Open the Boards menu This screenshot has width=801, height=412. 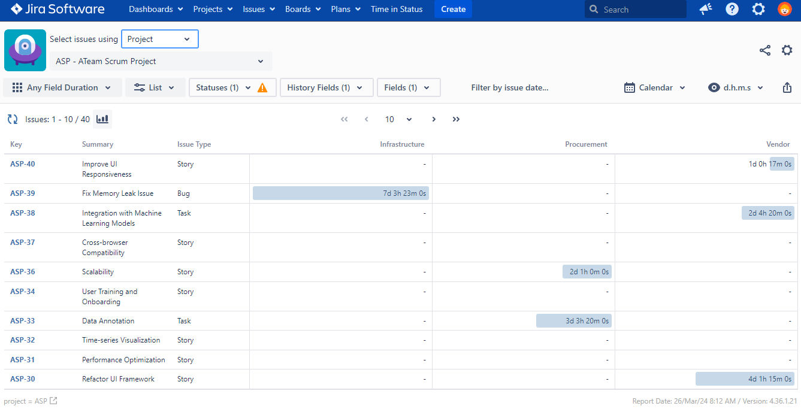(x=303, y=9)
